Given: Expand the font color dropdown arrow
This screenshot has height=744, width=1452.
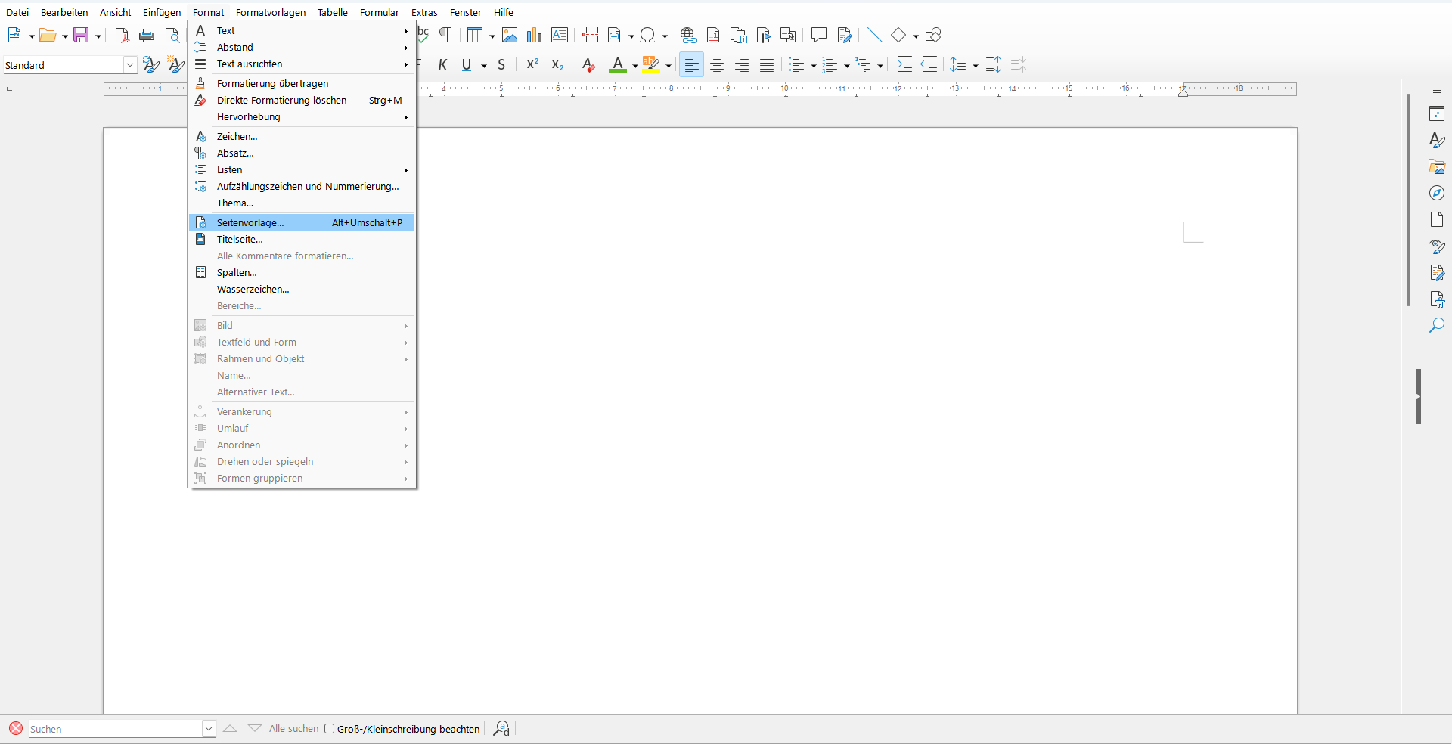Looking at the screenshot, I should tap(635, 66).
